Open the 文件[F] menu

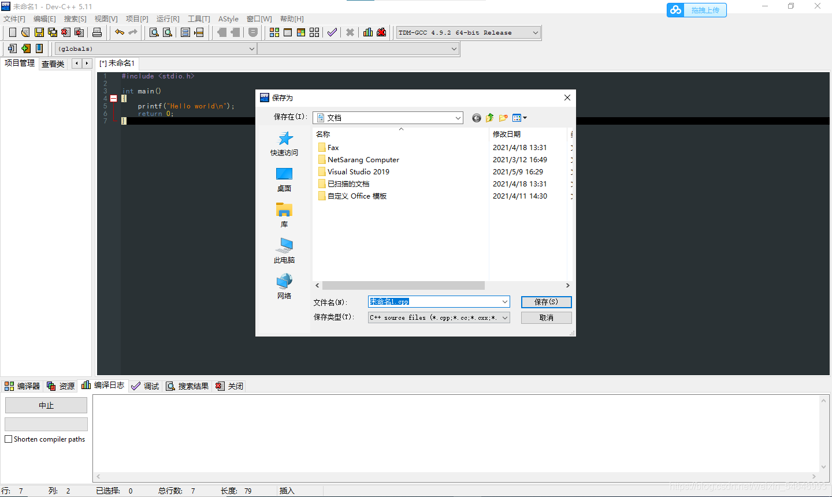tap(14, 19)
